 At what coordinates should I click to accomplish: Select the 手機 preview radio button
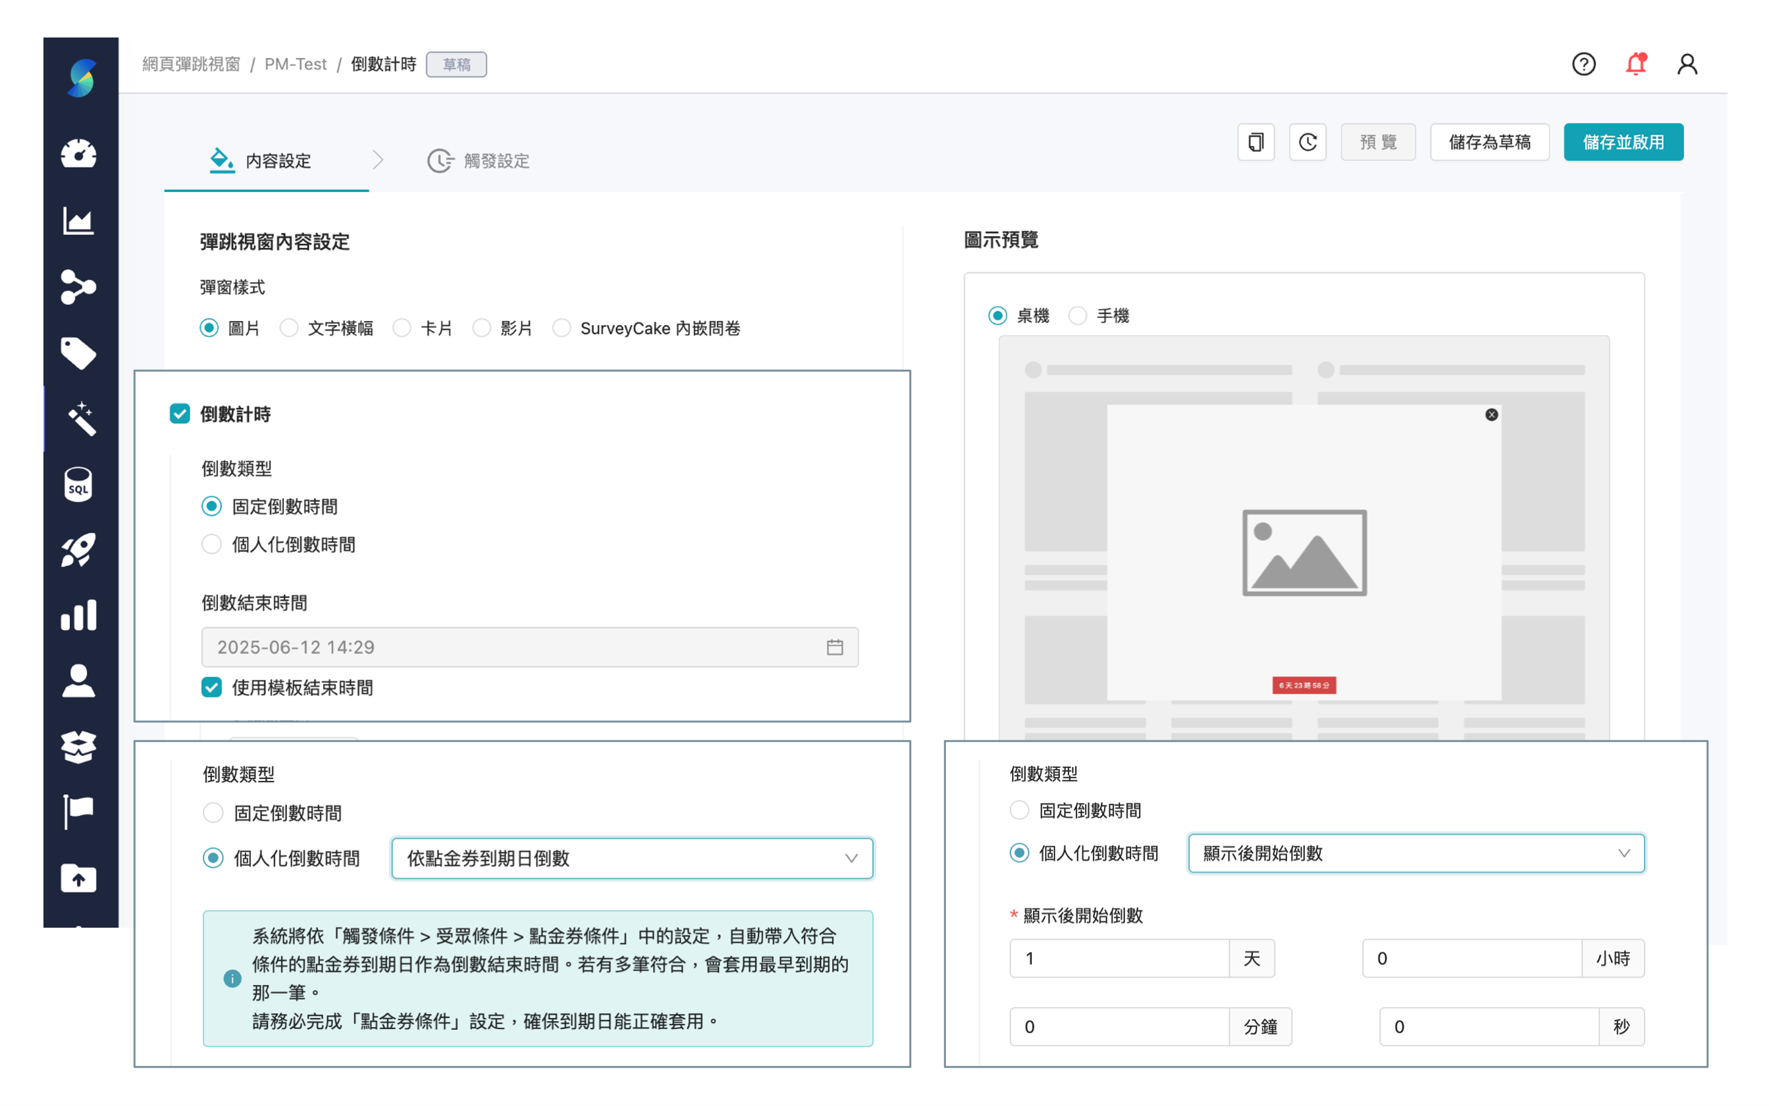click(1077, 315)
